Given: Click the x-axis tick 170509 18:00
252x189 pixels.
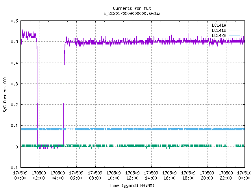Looking at the screenshot, I should tap(188, 176).
